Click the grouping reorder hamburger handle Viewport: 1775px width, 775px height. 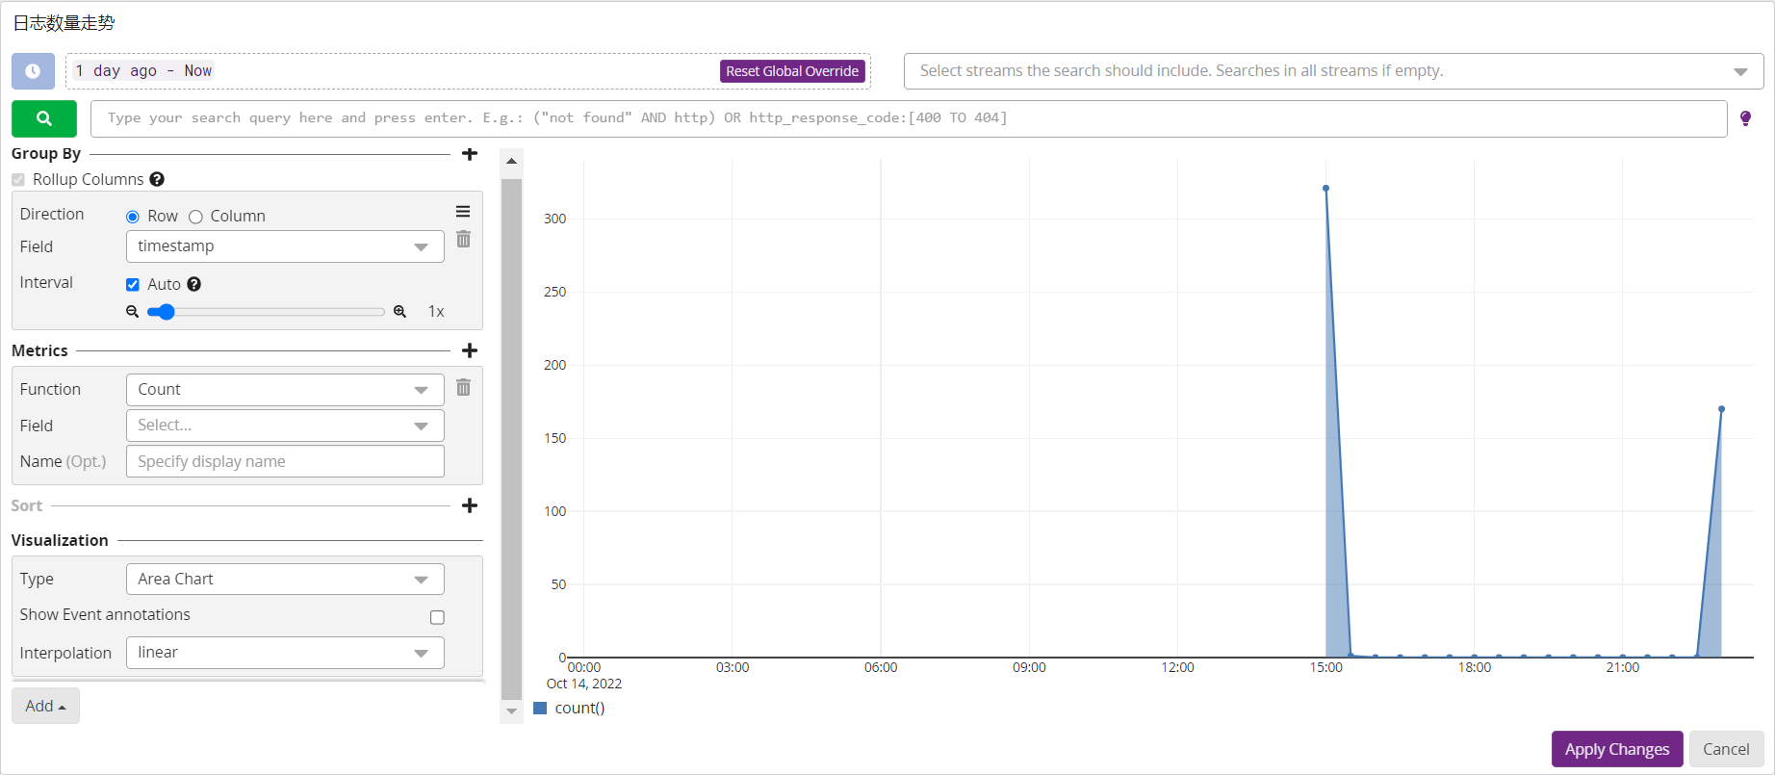tap(463, 212)
